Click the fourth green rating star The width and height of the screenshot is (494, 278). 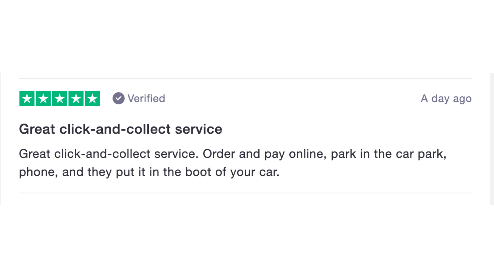point(76,98)
